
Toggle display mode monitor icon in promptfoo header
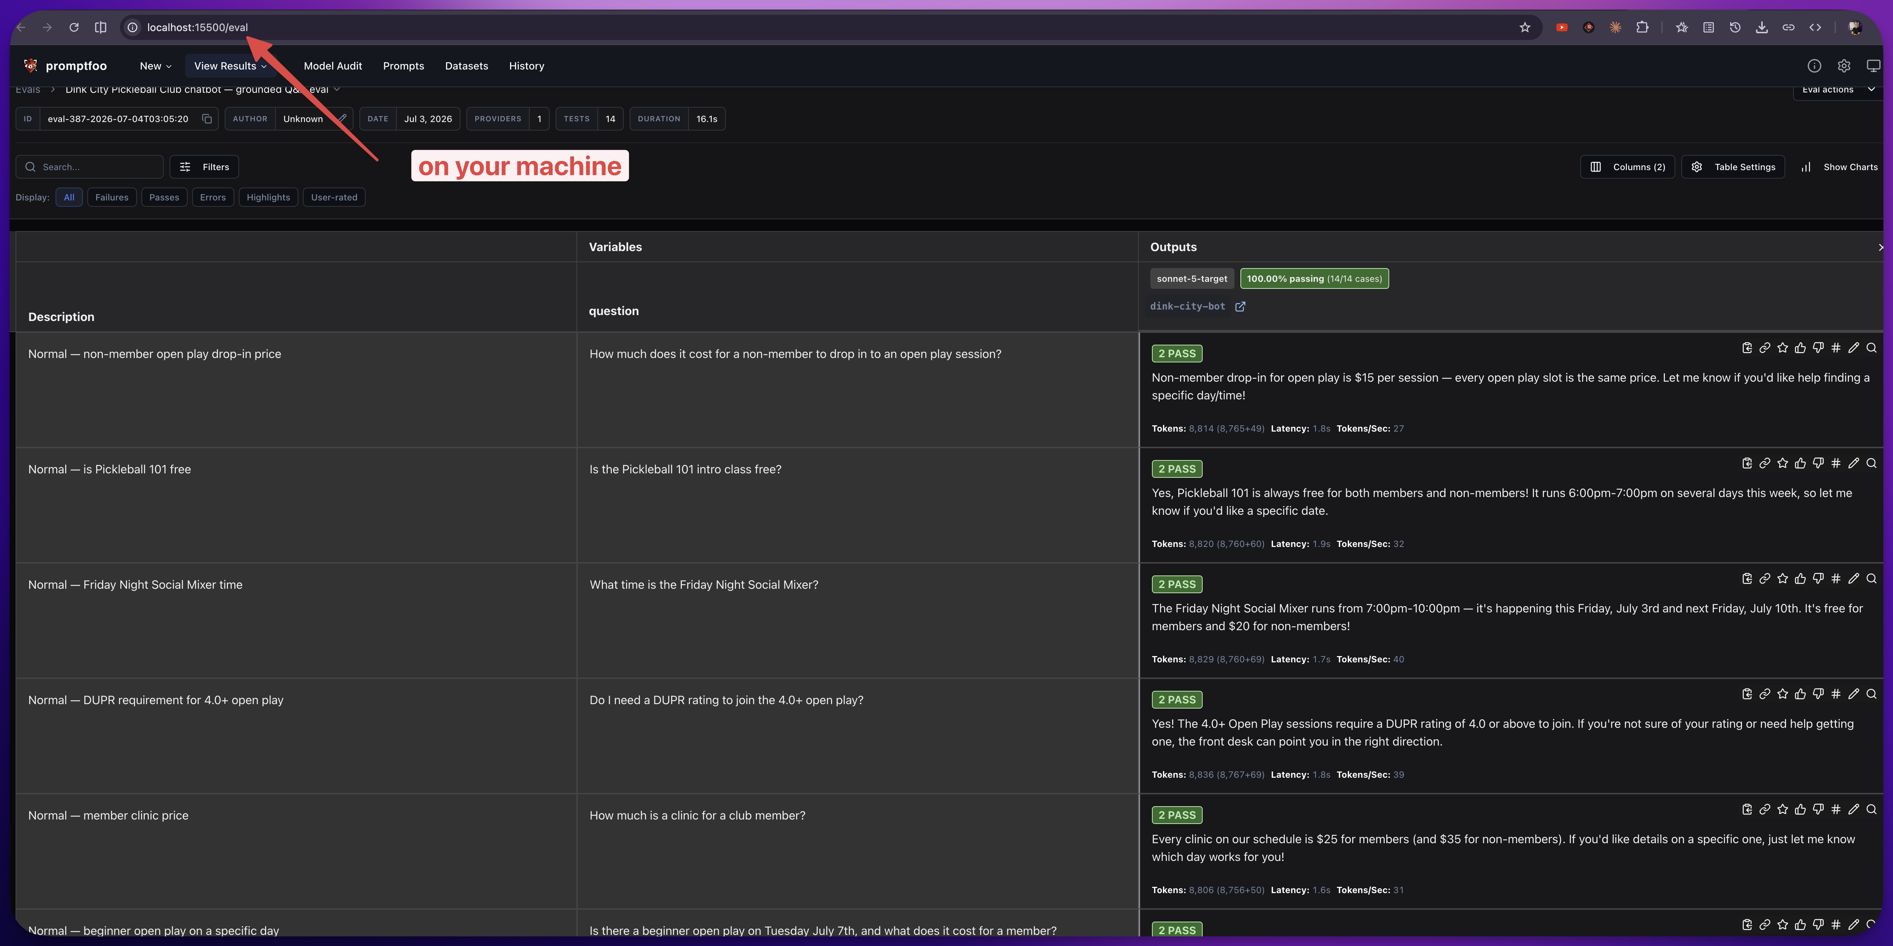1873,66
